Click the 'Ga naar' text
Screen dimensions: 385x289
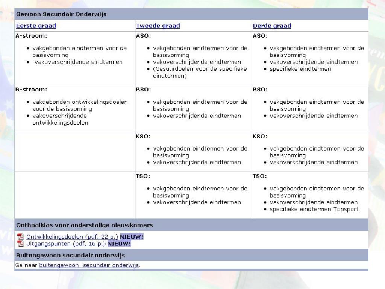[26, 265]
